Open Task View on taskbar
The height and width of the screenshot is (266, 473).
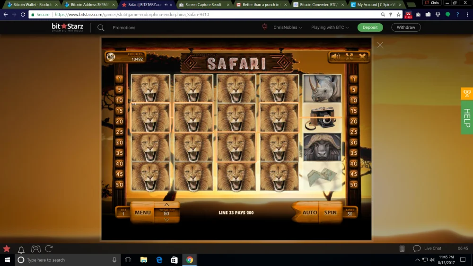(x=128, y=260)
